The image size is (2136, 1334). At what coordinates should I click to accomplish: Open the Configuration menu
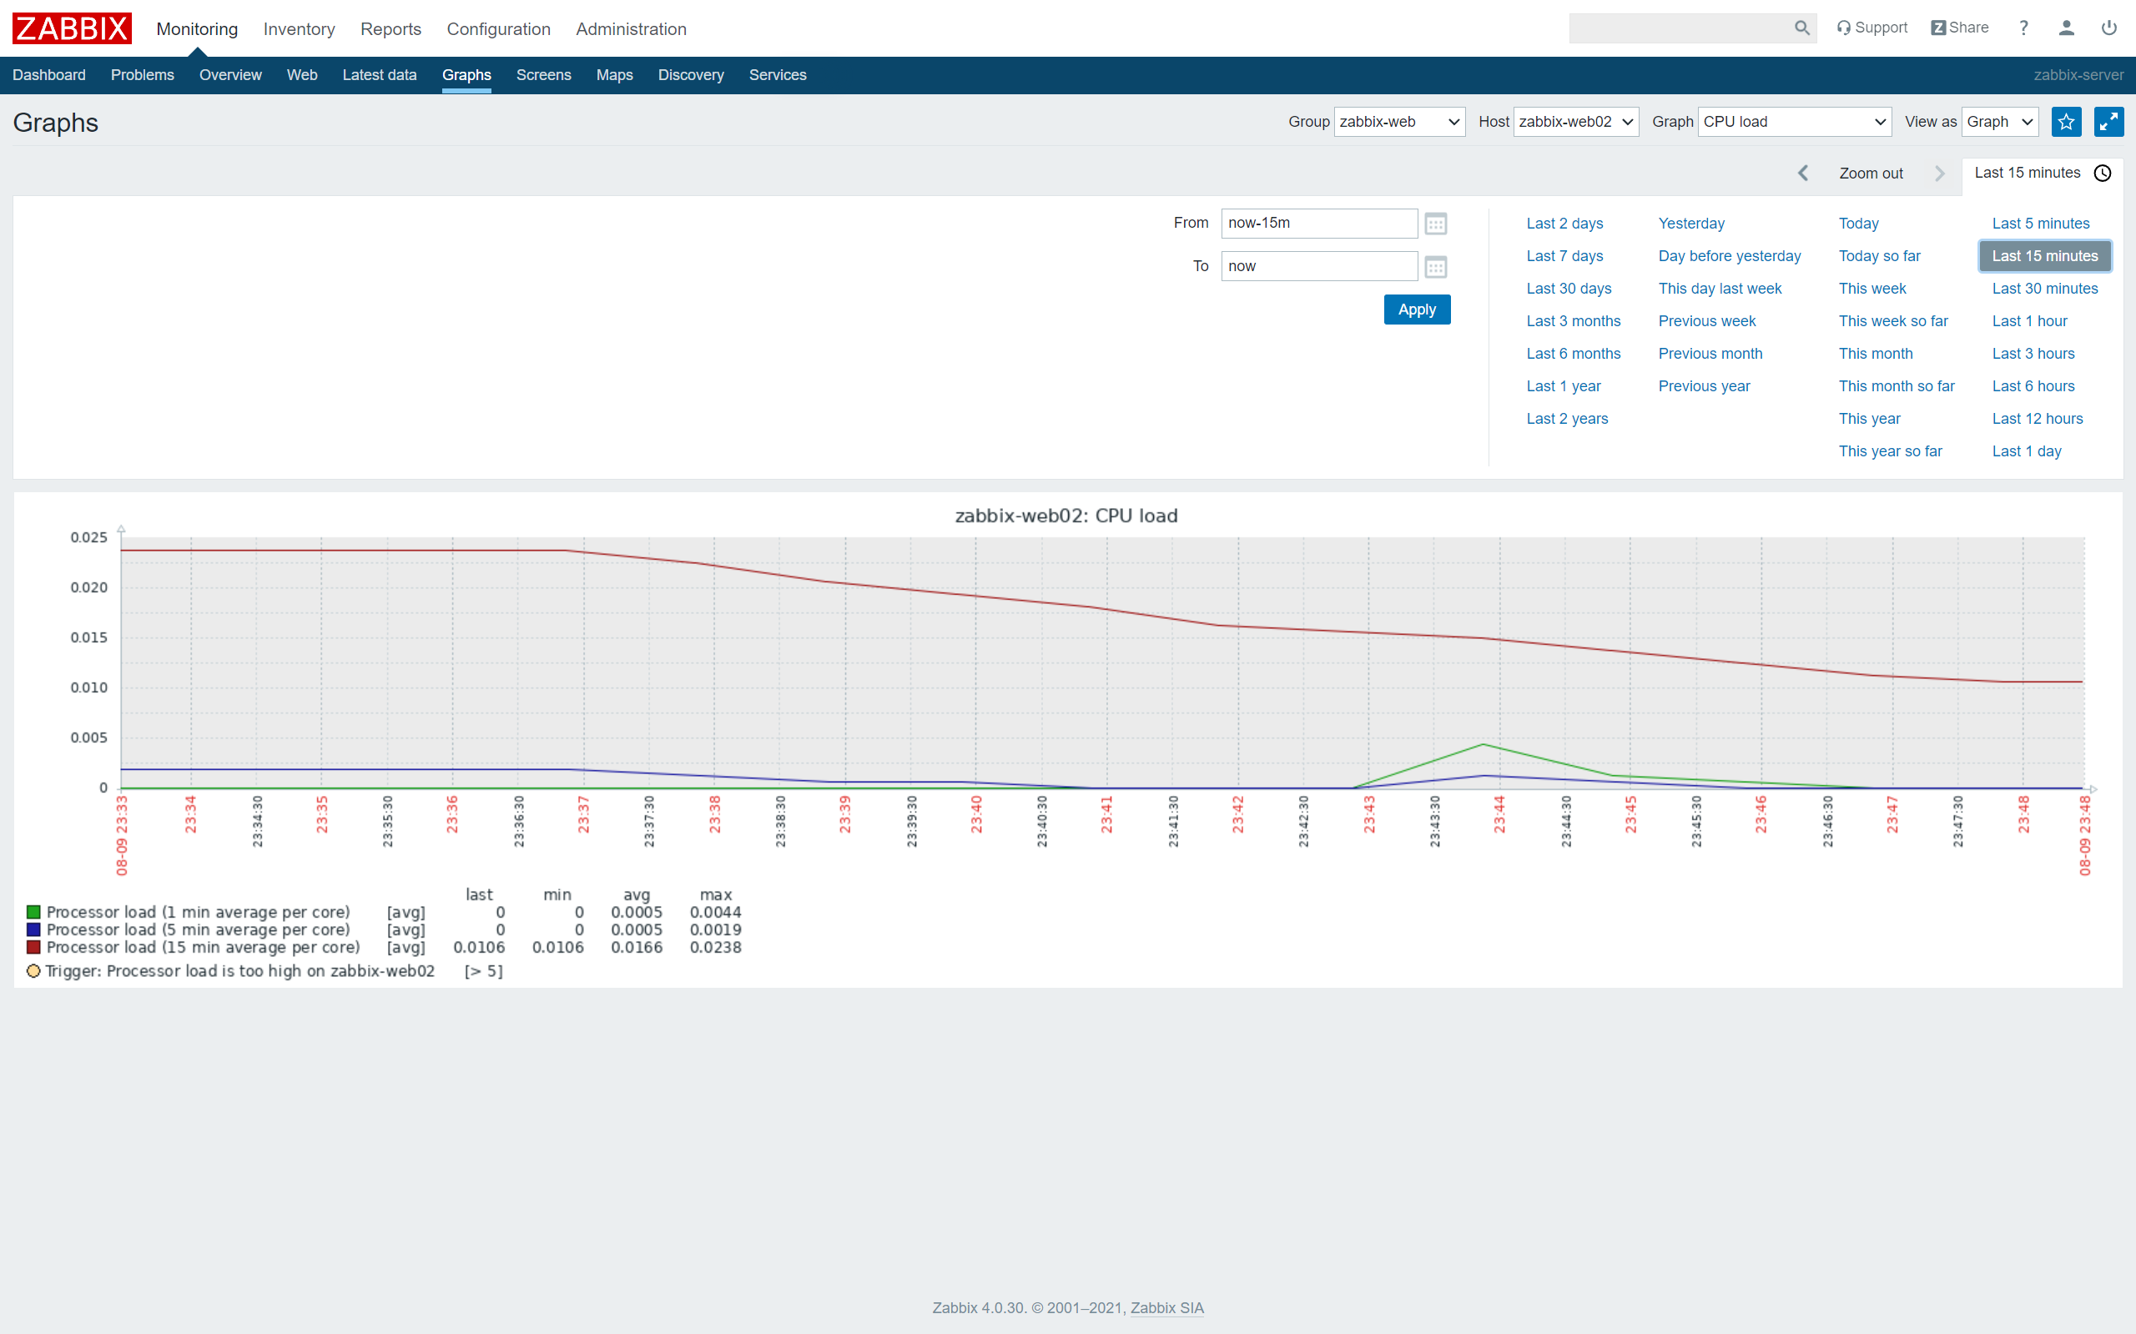(x=498, y=29)
